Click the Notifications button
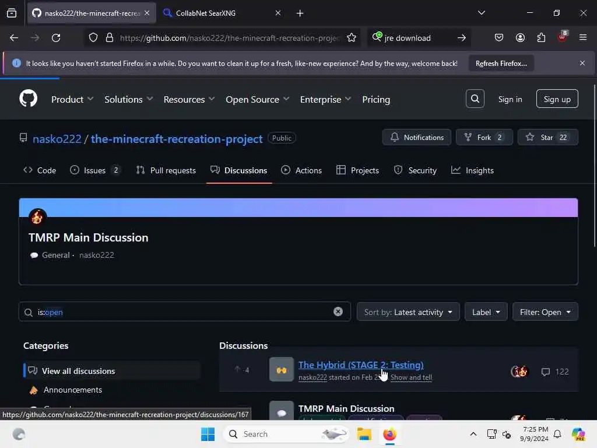 [416, 137]
